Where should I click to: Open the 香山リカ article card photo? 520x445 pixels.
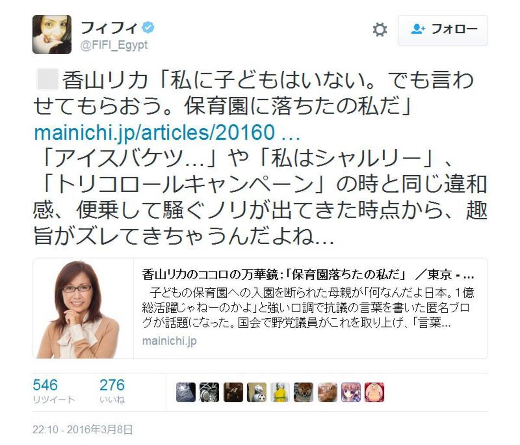[83, 308]
